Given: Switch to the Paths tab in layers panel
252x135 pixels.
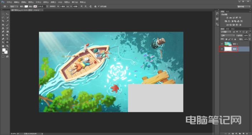Looking at the screenshot, I should [x=233, y=29].
